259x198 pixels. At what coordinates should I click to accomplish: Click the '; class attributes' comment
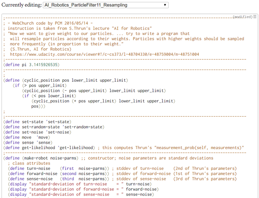(29, 163)
